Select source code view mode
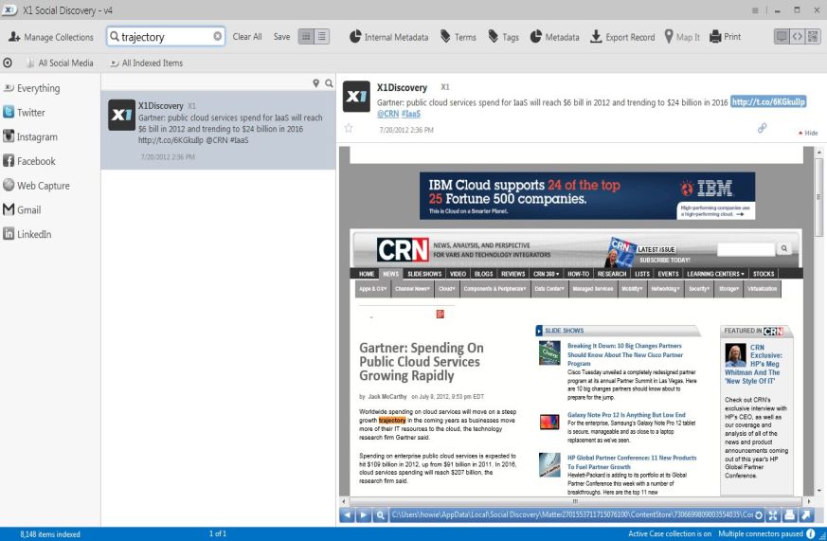 [798, 36]
